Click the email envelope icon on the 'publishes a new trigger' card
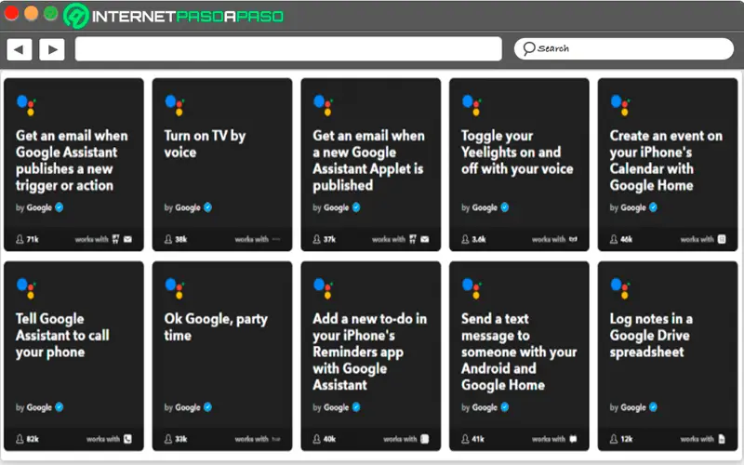 click(127, 239)
